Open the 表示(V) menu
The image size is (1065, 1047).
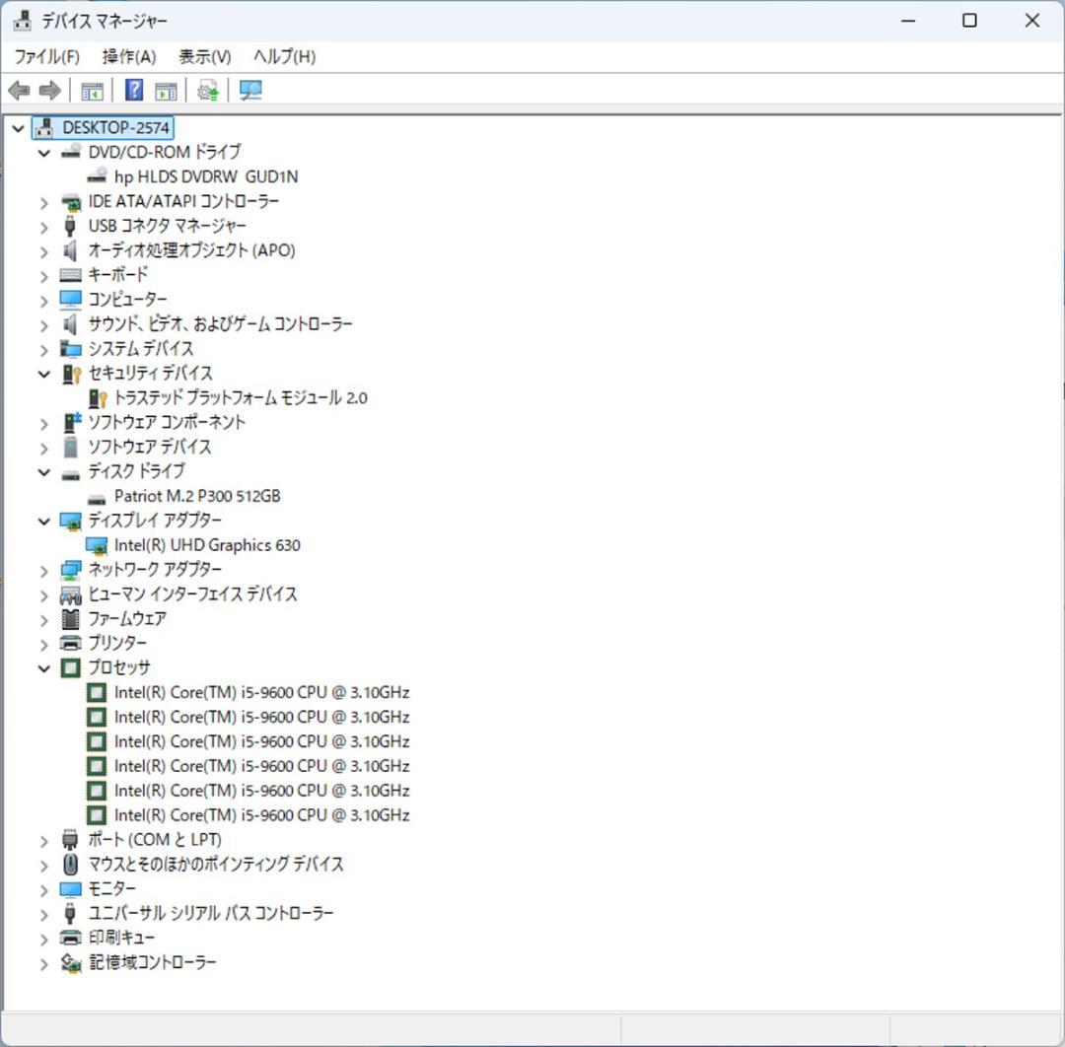pos(204,56)
